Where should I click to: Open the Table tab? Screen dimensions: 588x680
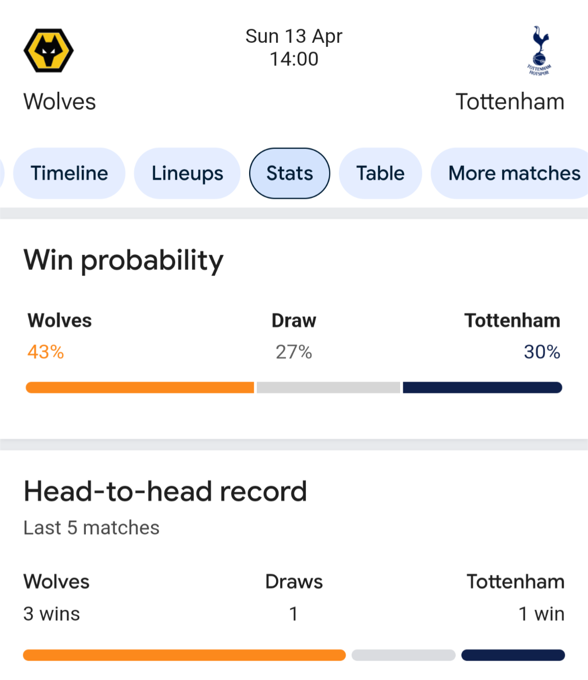pos(380,173)
